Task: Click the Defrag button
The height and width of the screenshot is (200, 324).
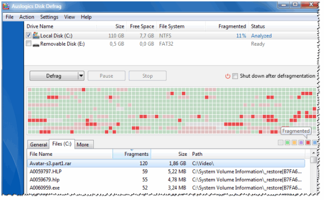Action: pos(54,76)
